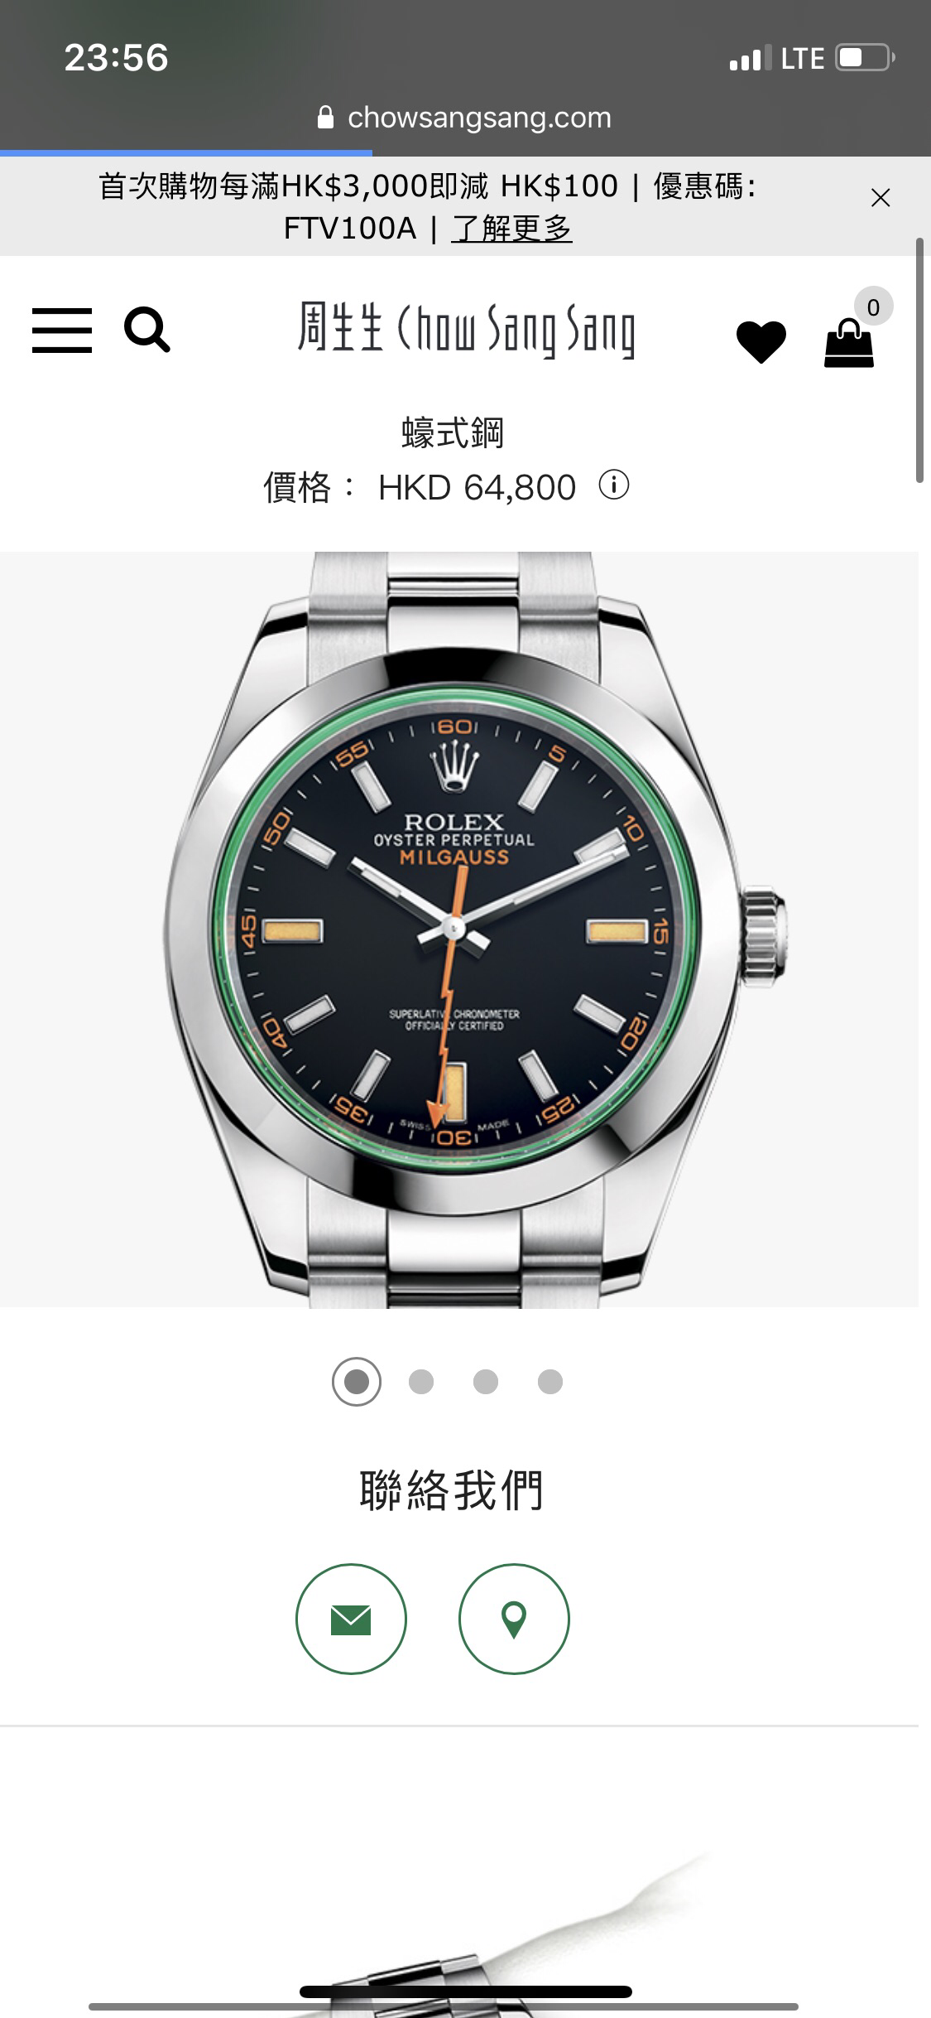Open the hamburger navigation menu
The width and height of the screenshot is (931, 2018).
click(x=62, y=331)
